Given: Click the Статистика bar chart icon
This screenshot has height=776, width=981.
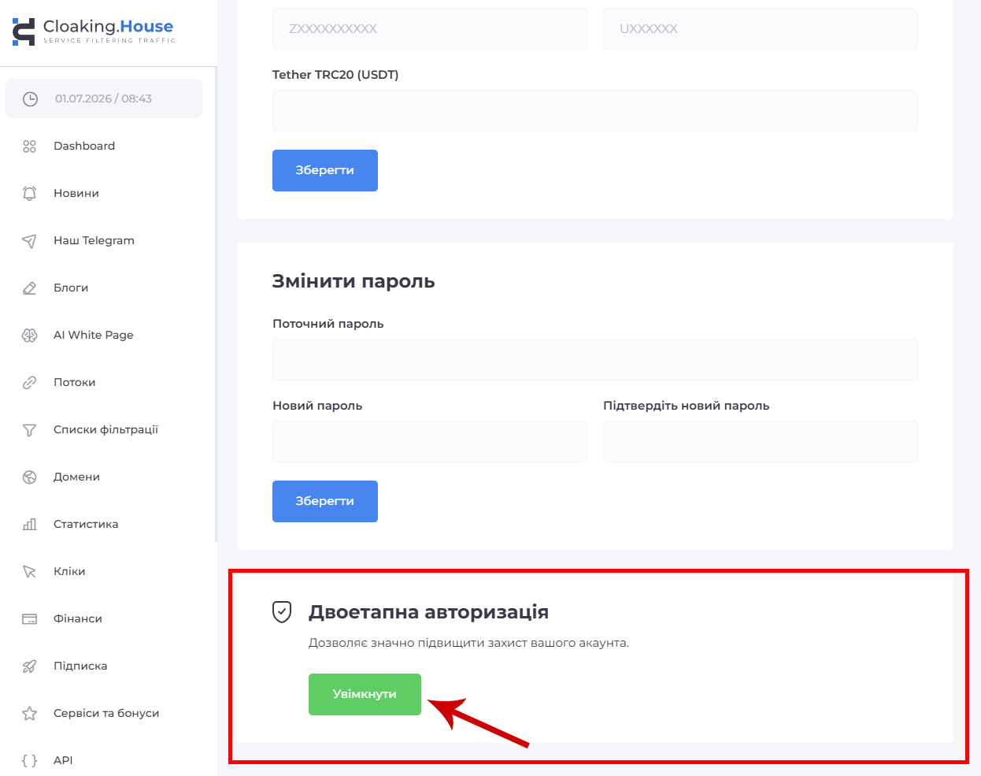Looking at the screenshot, I should (30, 524).
